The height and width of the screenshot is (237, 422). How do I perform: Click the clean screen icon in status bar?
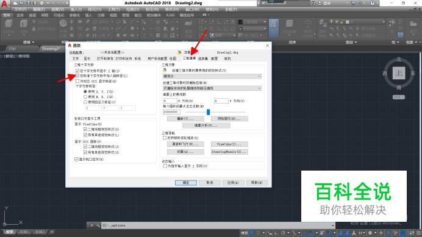pyautogui.click(x=412, y=233)
